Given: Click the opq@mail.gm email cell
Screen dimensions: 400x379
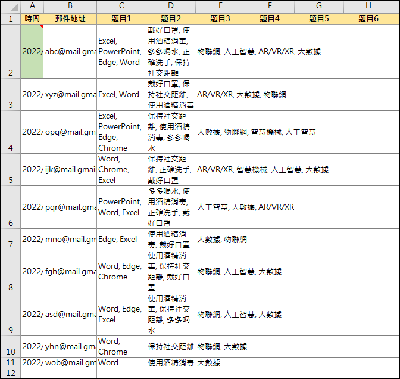Looking at the screenshot, I should tap(70, 132).
